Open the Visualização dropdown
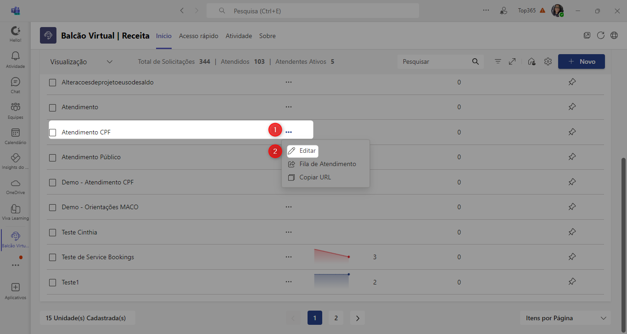Image resolution: width=627 pixels, height=334 pixels. 82,61
